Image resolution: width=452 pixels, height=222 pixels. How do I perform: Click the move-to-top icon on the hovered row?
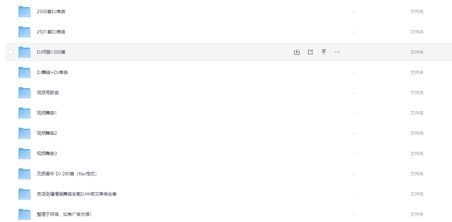coord(324,52)
